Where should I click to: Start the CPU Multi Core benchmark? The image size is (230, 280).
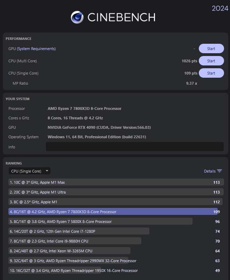pyautogui.click(x=211, y=61)
